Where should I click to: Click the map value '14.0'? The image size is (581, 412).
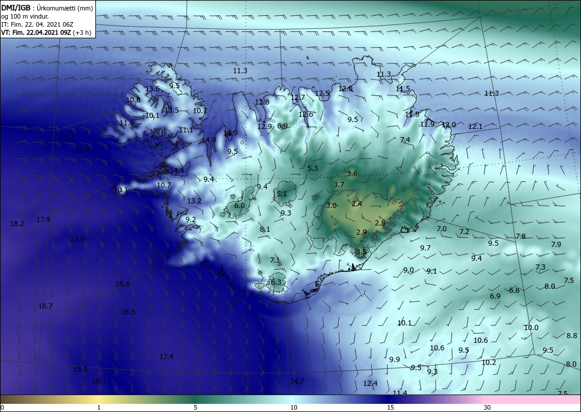click(209, 139)
